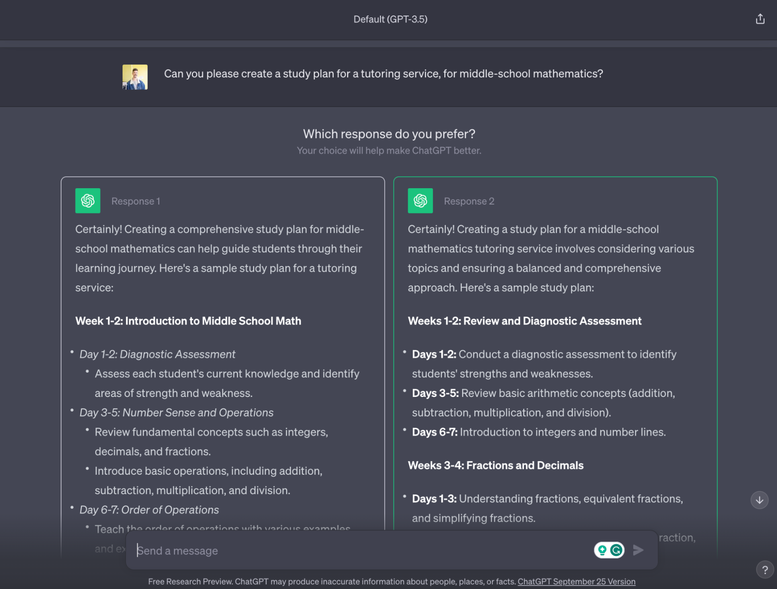Image resolution: width=777 pixels, height=589 pixels.
Task: Click the user prompt about study plan
Action: point(383,73)
